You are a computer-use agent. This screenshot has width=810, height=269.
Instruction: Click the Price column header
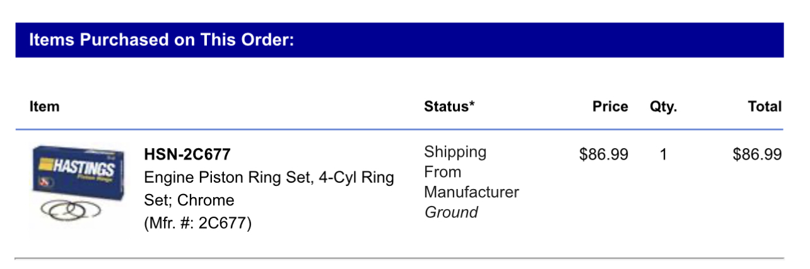click(610, 106)
